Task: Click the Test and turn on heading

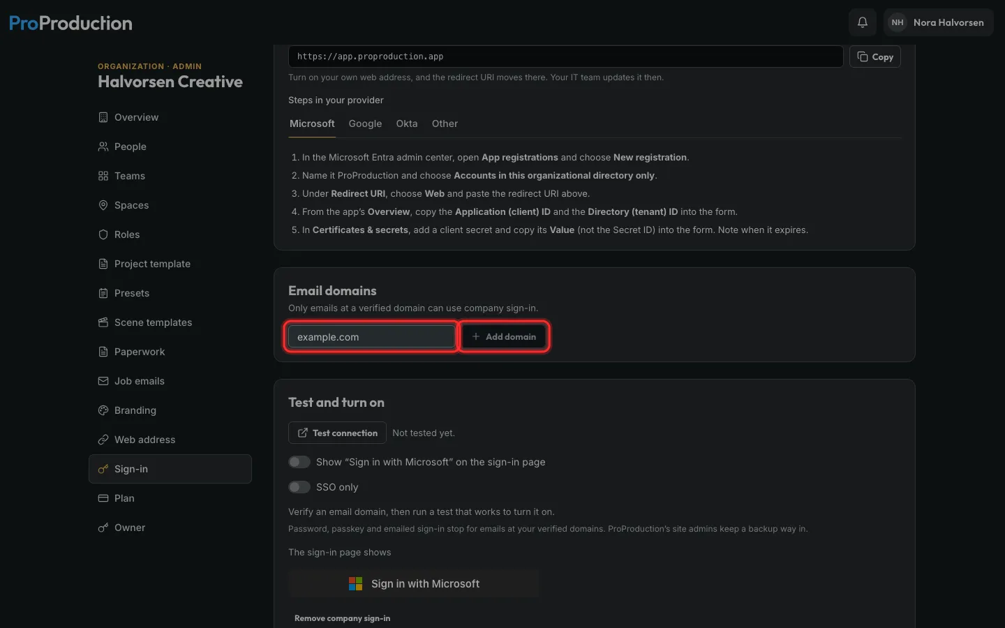Action: coord(336,403)
